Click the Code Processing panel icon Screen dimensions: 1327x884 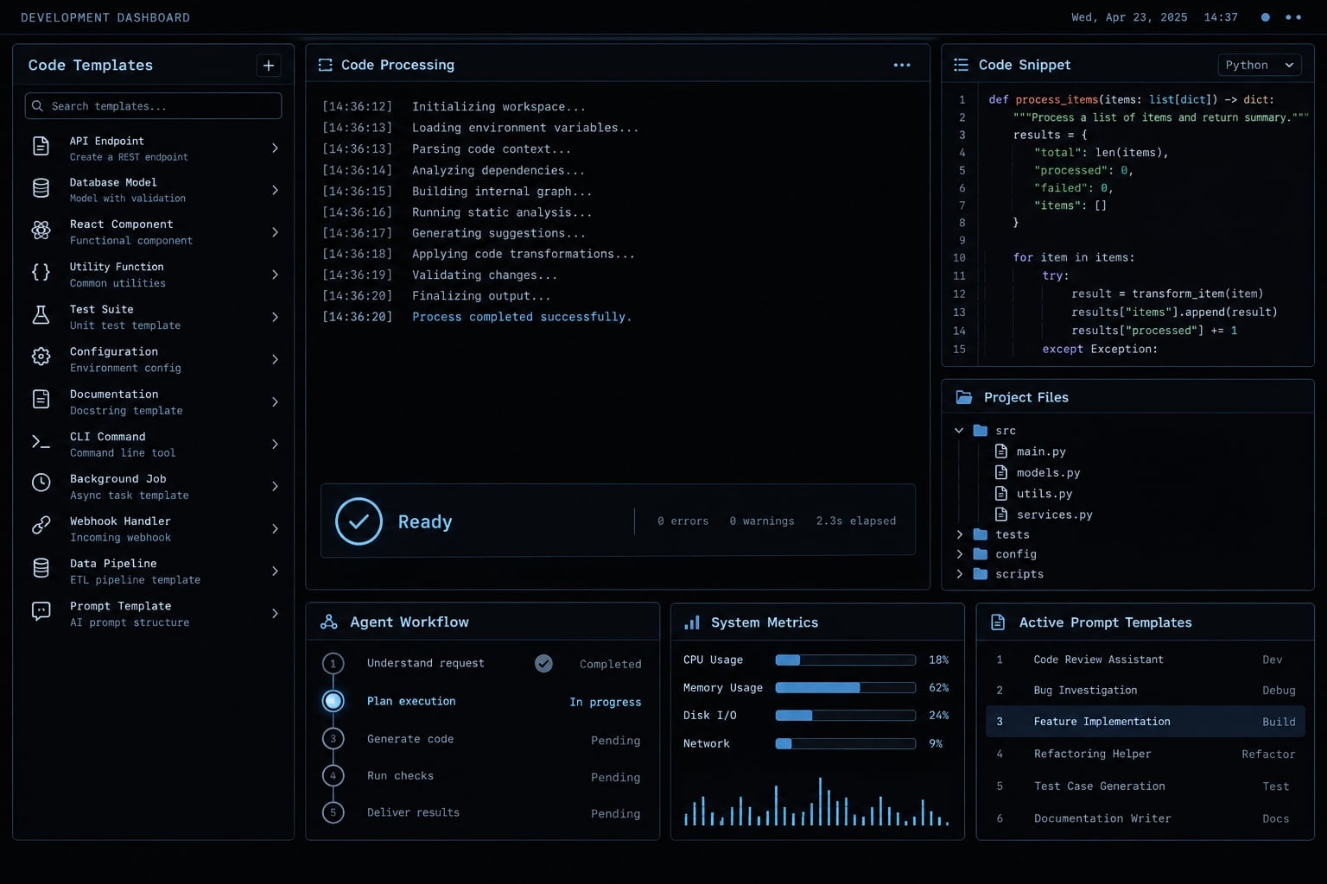coord(325,65)
